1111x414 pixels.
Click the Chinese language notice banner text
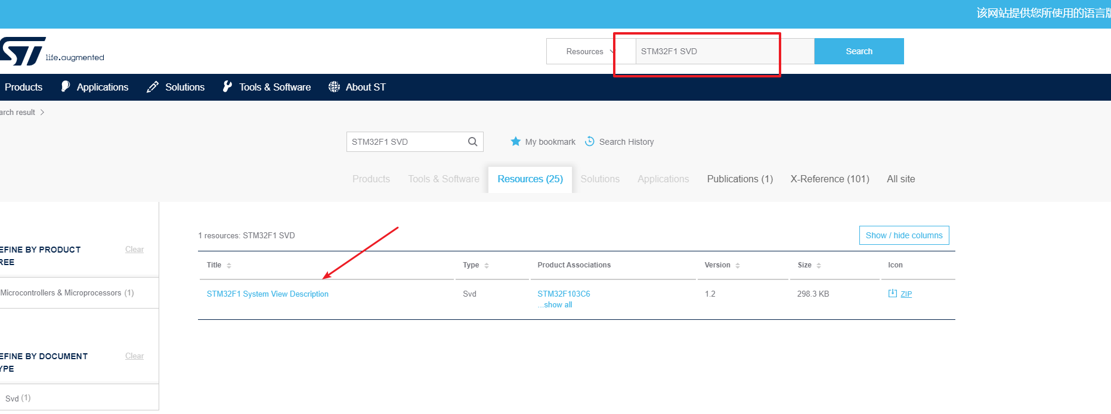[1043, 13]
